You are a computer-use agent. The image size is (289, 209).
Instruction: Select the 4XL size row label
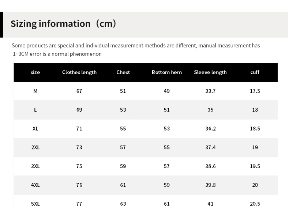point(35,185)
